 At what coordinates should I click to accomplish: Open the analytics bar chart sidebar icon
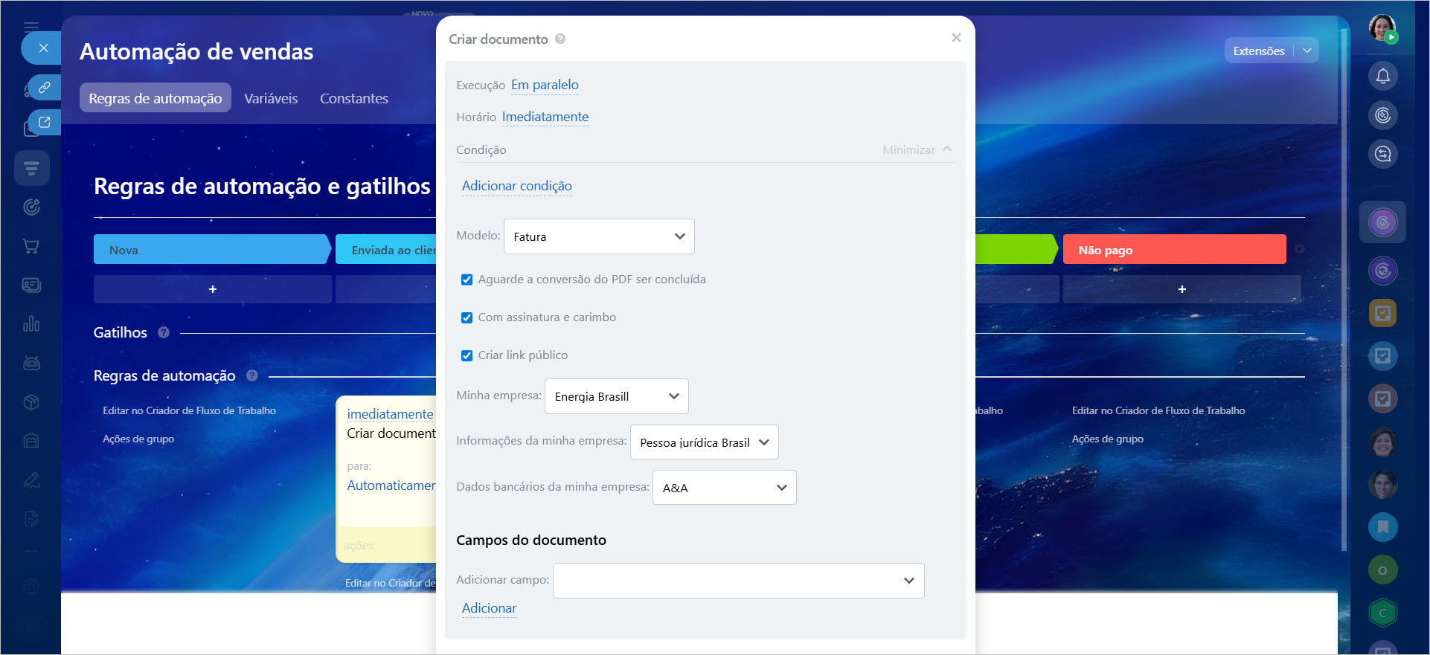coord(31,324)
